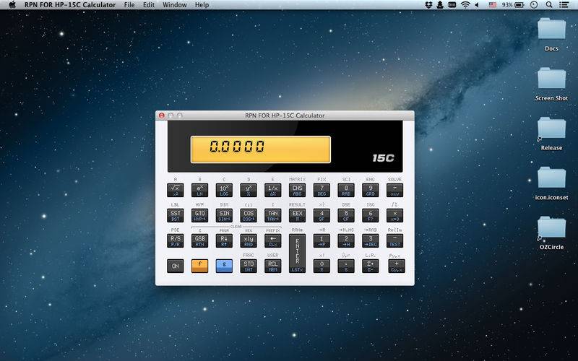Hit the y^x power key
578x361 pixels.
pyautogui.click(x=249, y=191)
